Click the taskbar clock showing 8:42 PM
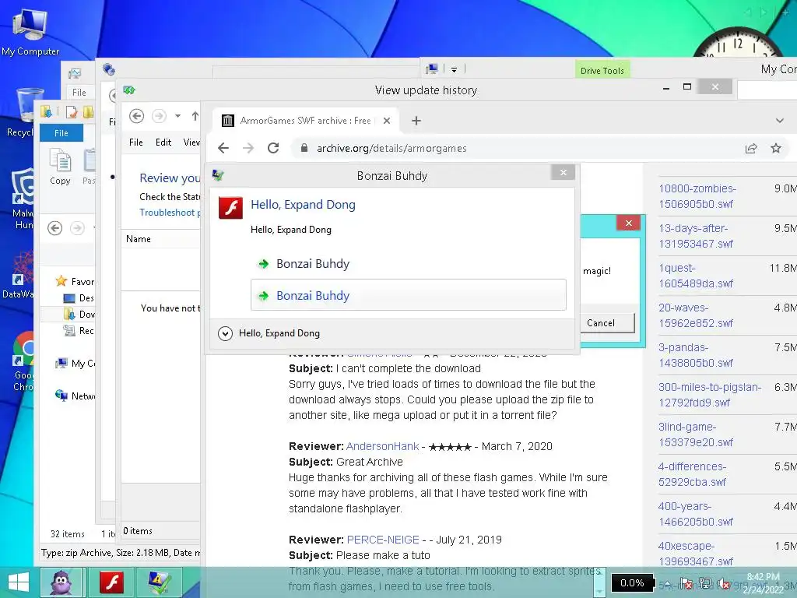The image size is (797, 598). click(763, 583)
